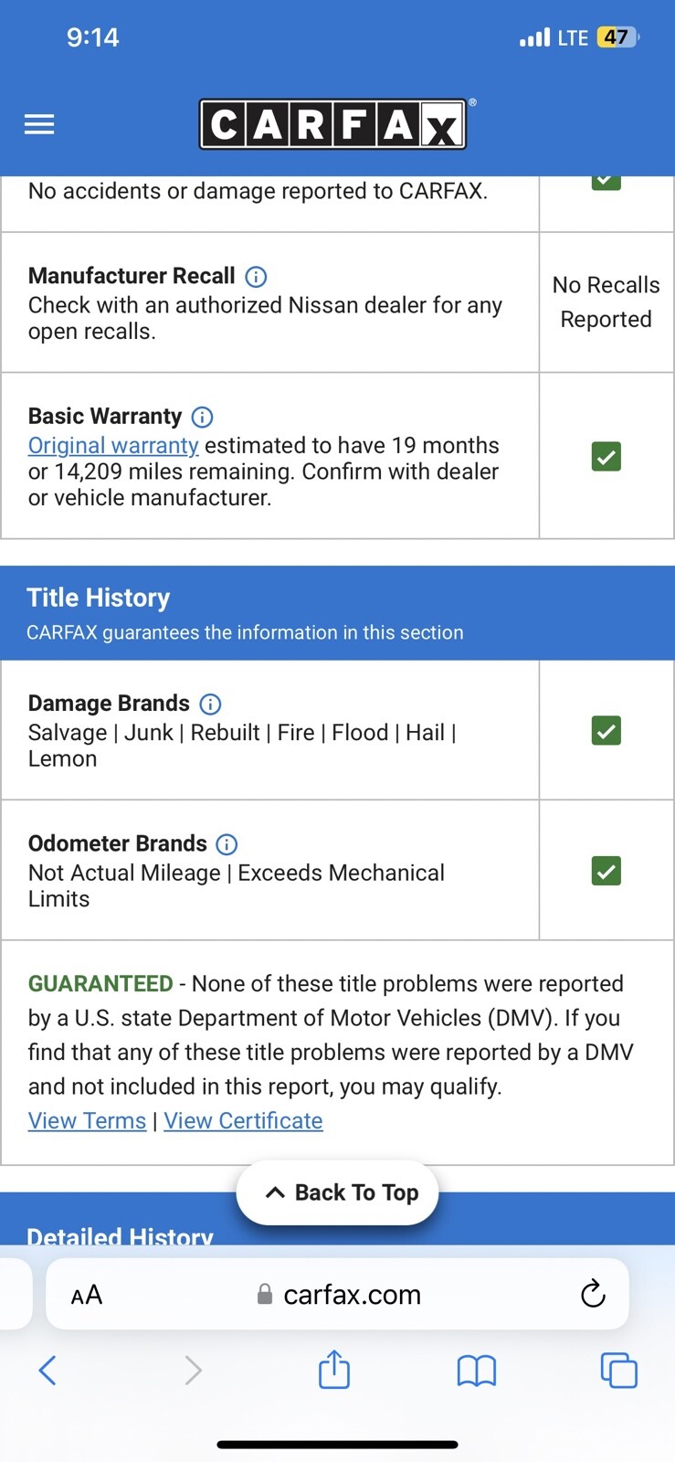Show Damage Brands info tooltip
Screen dimensions: 675x1462
(x=211, y=704)
